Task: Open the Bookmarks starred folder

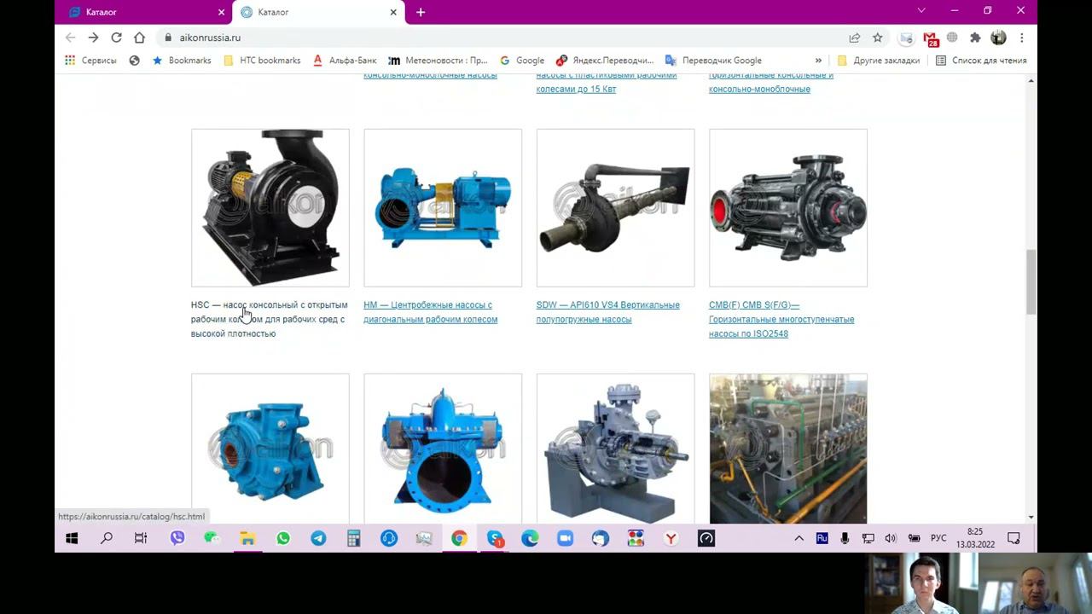Action: click(x=182, y=61)
